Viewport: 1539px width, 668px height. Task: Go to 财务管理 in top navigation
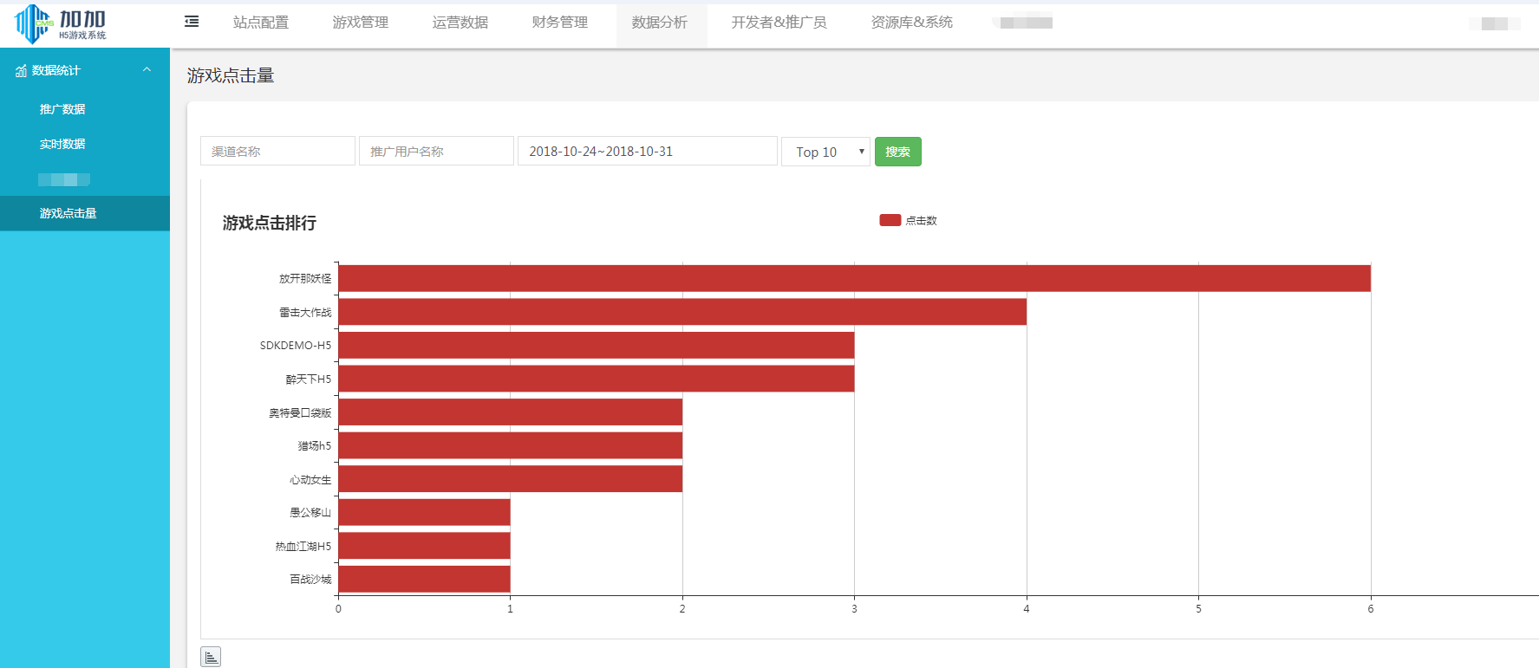pyautogui.click(x=560, y=23)
